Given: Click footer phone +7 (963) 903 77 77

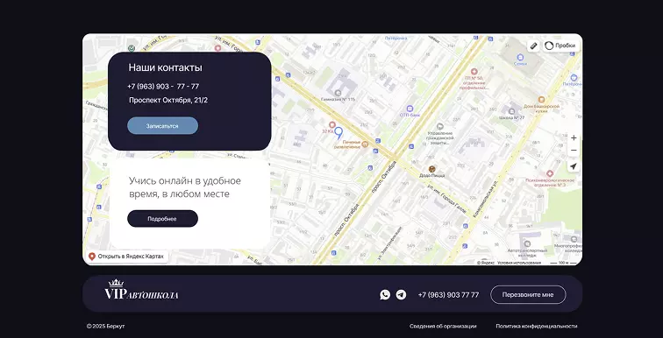Looking at the screenshot, I should pyautogui.click(x=448, y=295).
